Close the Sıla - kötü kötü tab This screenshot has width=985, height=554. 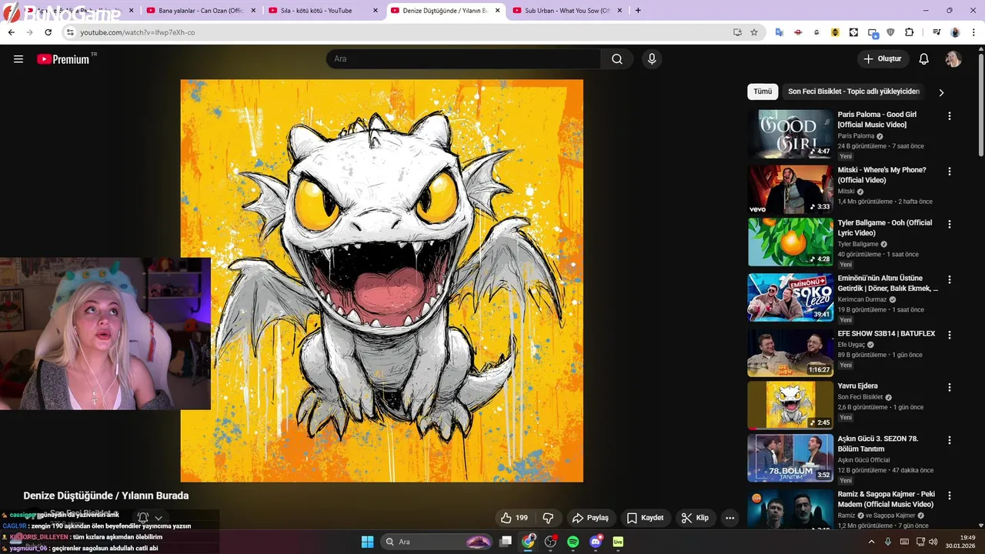pyautogui.click(x=376, y=11)
